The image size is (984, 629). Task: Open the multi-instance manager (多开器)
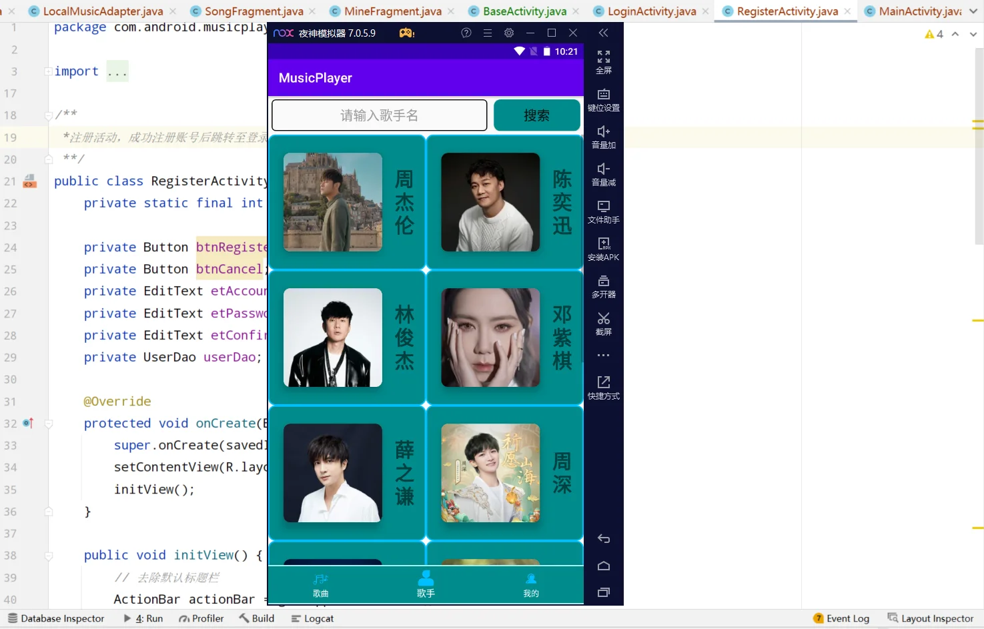604,286
